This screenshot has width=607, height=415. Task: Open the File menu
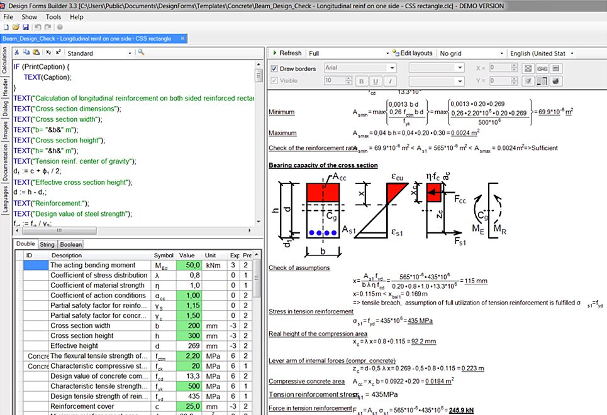click(8, 17)
